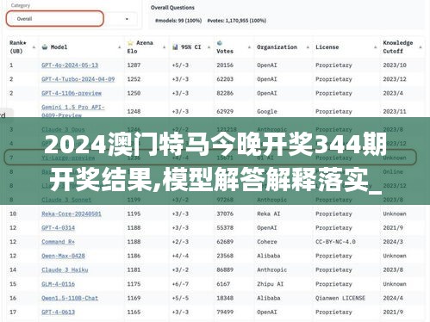Click the trophy icon beside Model header

click(45, 47)
